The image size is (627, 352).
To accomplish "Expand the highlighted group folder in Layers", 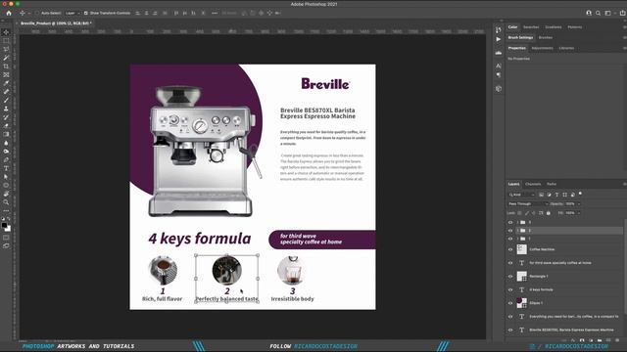I will tap(517, 231).
